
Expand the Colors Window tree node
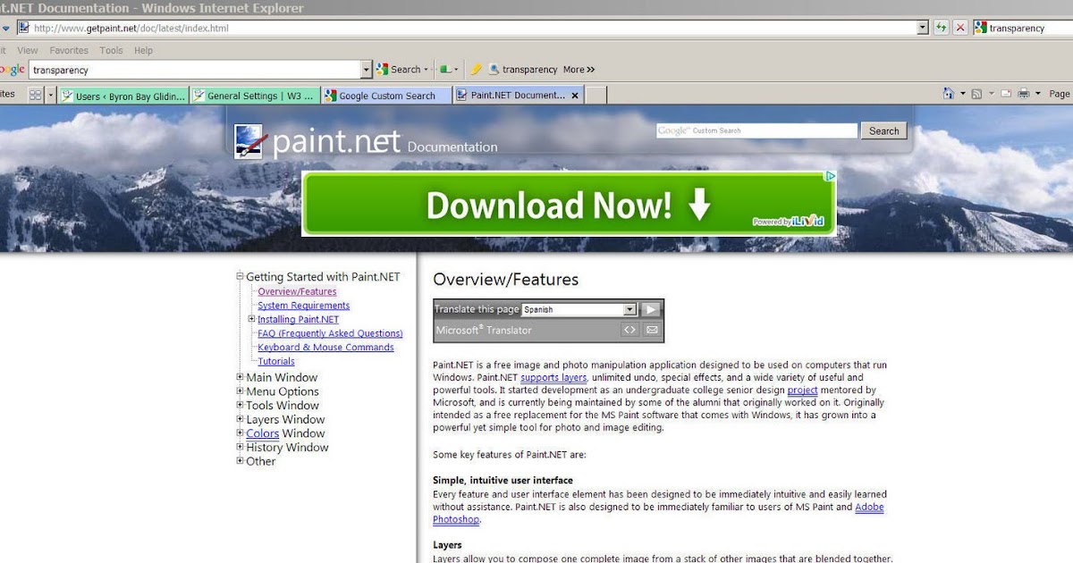click(240, 433)
